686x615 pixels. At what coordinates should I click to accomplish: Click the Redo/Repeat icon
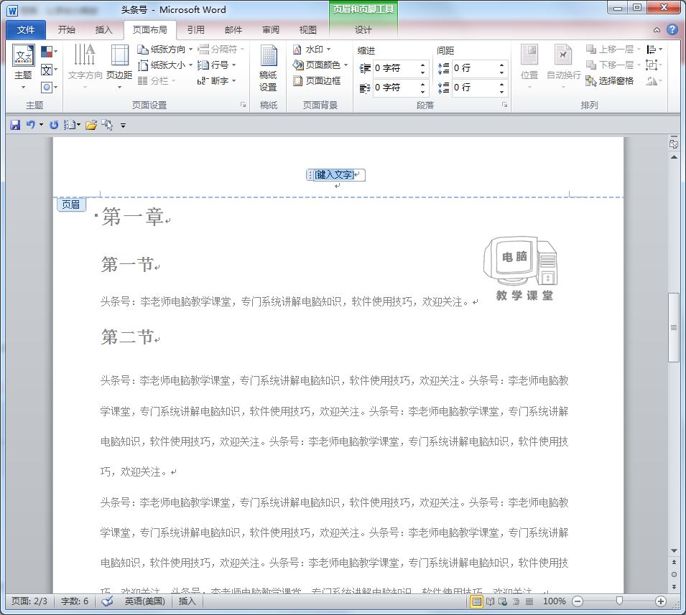pos(54,125)
